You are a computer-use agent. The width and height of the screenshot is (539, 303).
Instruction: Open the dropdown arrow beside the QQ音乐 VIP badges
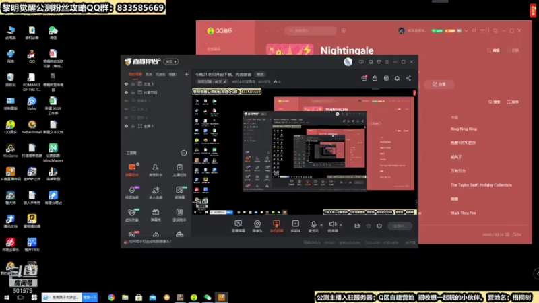pyautogui.click(x=466, y=30)
